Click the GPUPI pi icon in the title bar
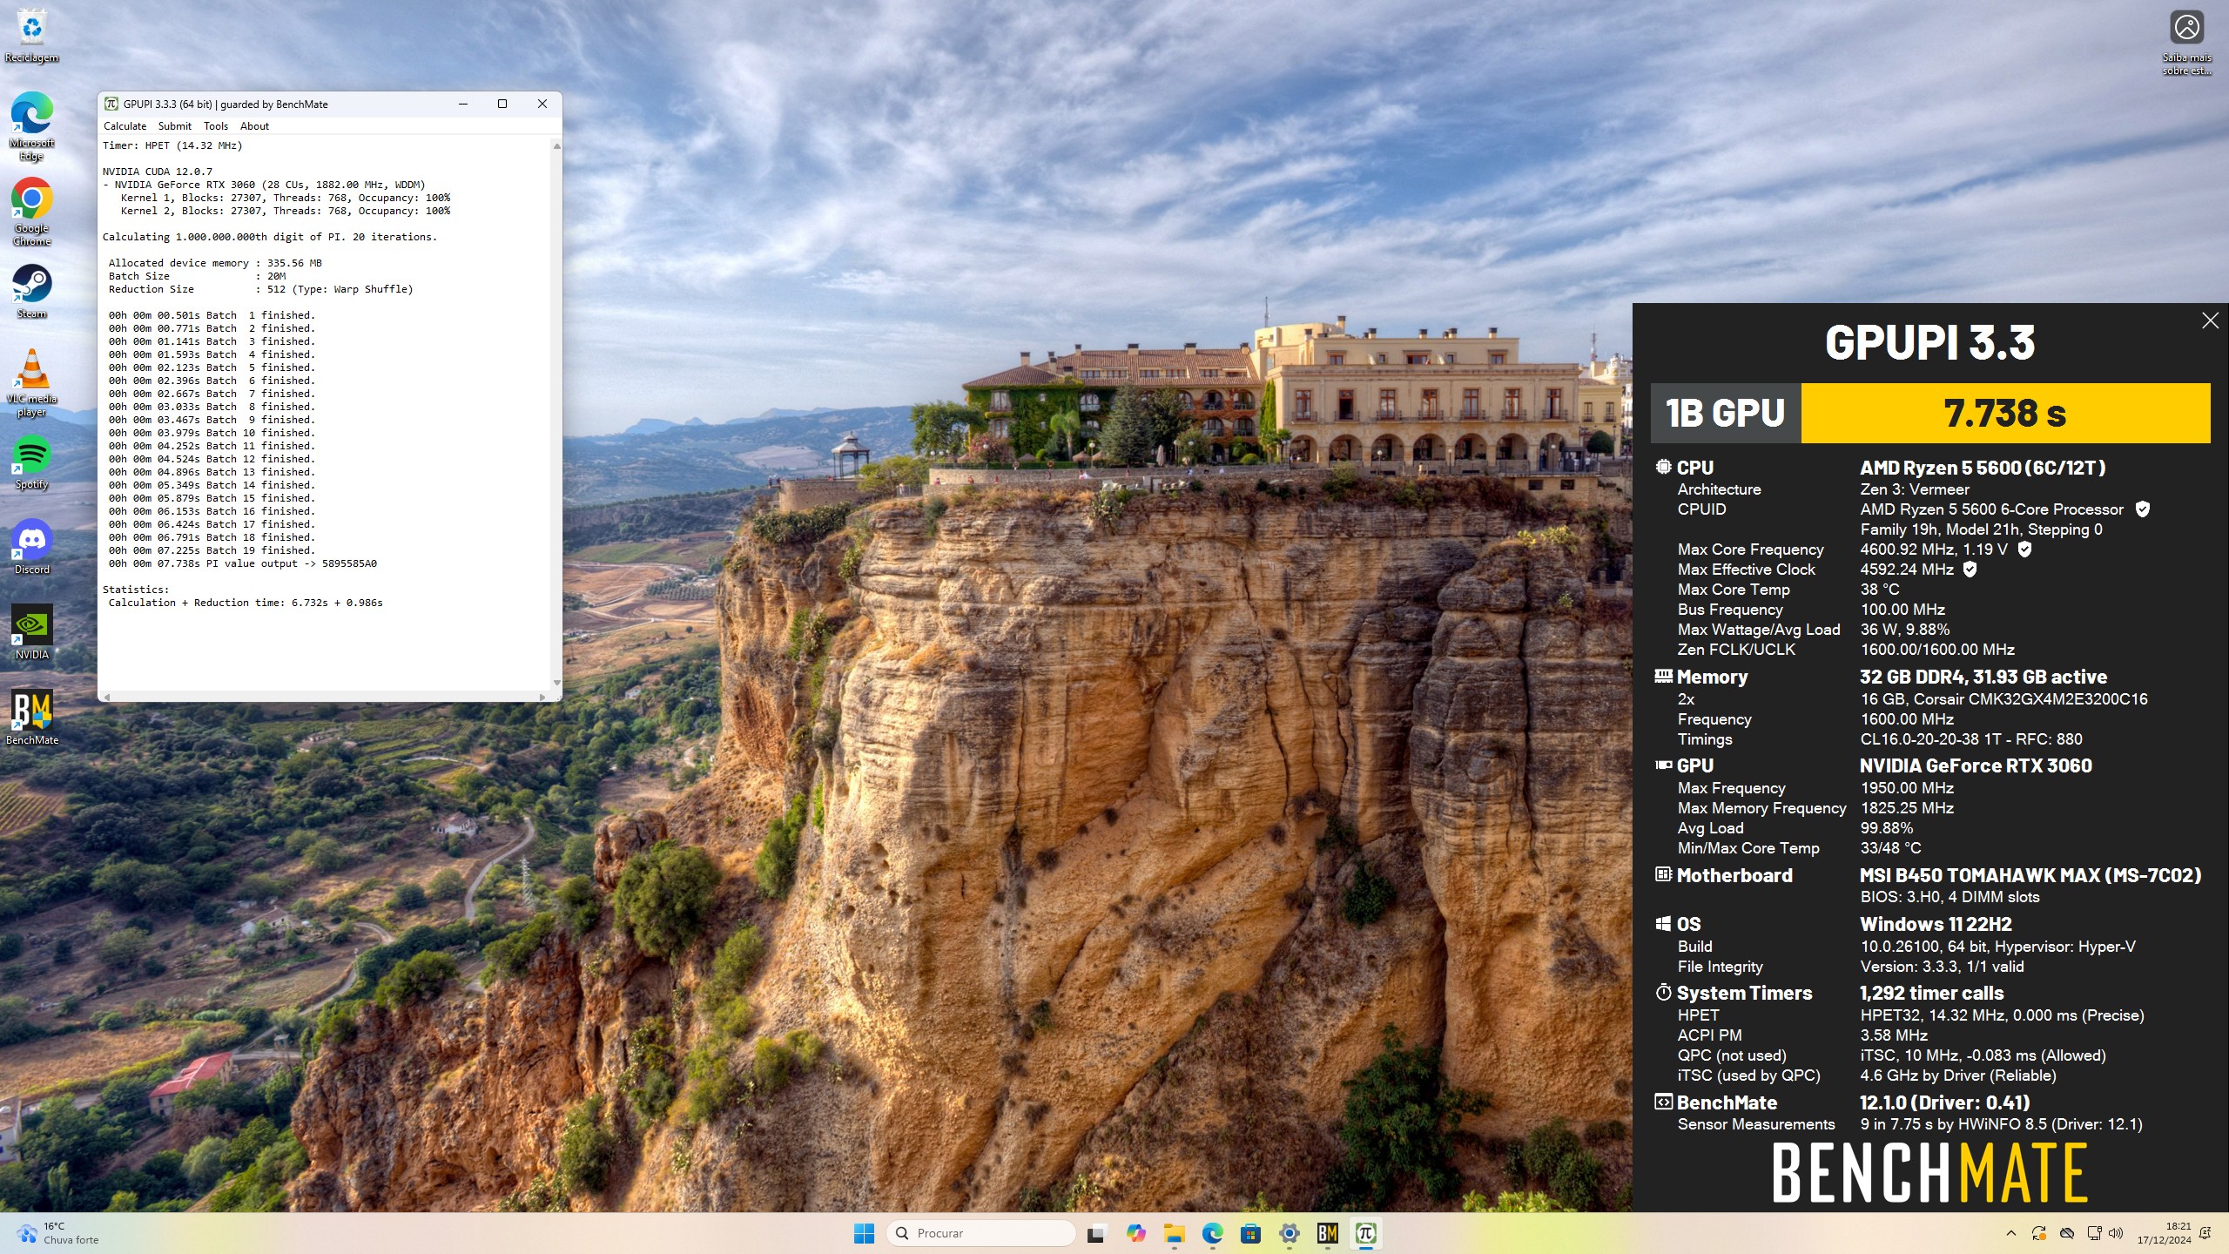This screenshot has height=1254, width=2229. coord(111,104)
